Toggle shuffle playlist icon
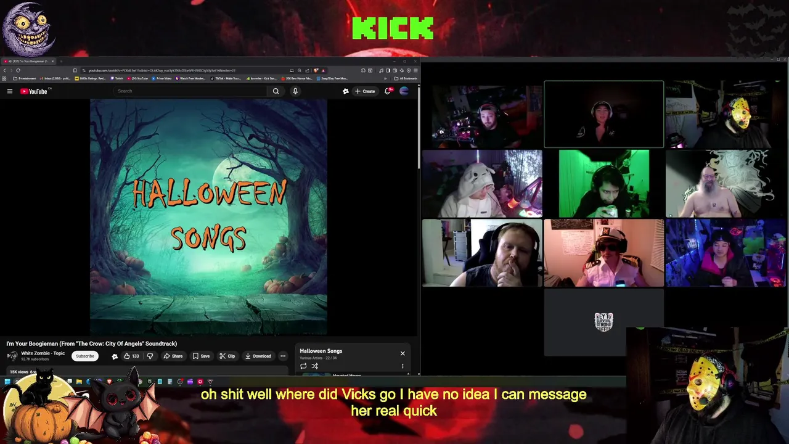Viewport: 789px width, 444px height. (x=314, y=366)
